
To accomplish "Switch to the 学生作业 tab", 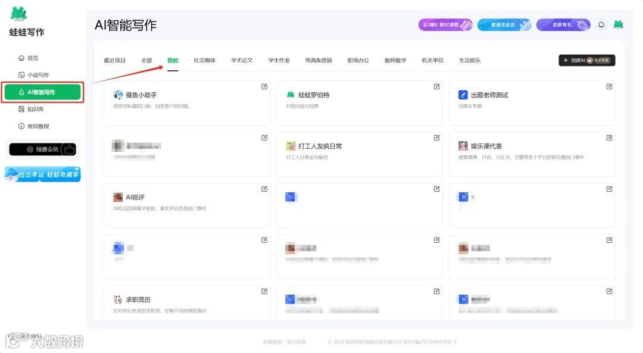I will coord(279,60).
